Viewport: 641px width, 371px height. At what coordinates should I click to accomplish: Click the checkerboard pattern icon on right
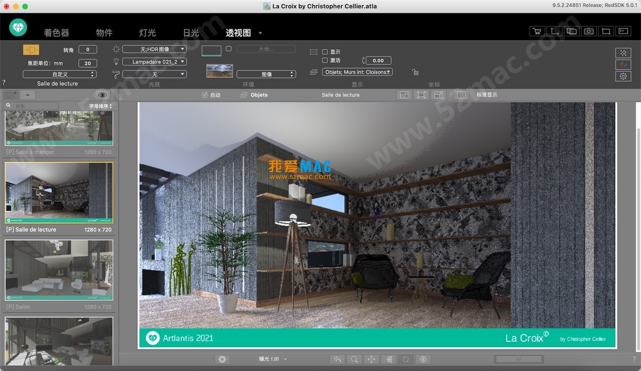(623, 53)
